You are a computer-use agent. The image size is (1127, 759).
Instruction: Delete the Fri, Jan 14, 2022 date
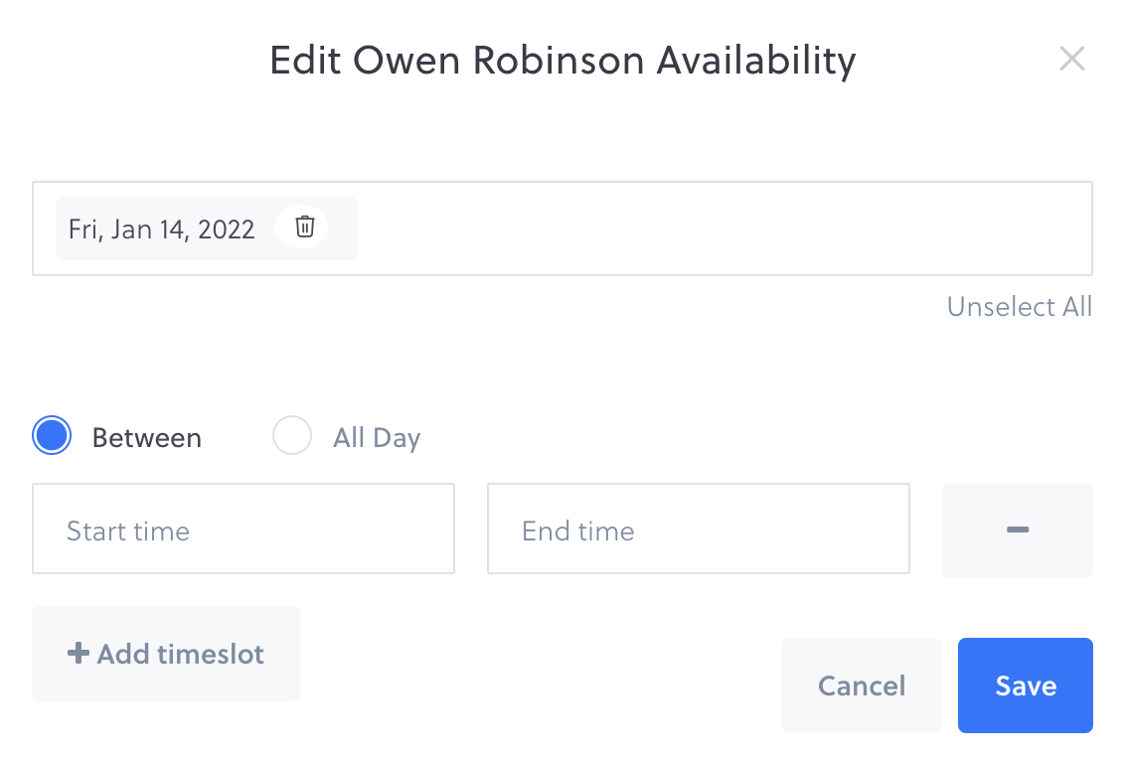coord(305,228)
